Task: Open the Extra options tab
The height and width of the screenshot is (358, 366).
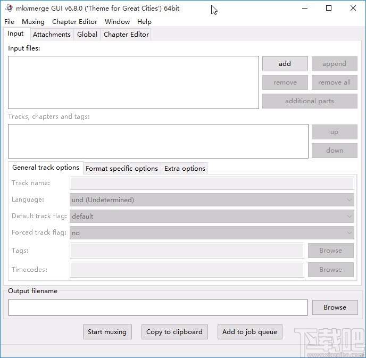Action: tap(185, 169)
